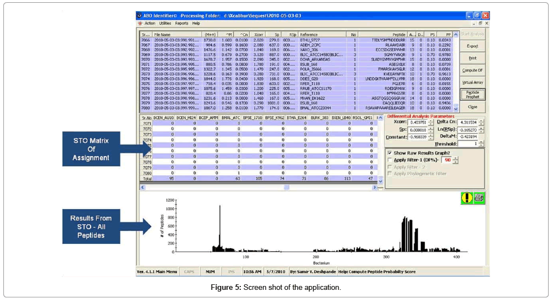
Task: Click STO matrix scroll-up arrow
Action: pyautogui.click(x=380, y=118)
